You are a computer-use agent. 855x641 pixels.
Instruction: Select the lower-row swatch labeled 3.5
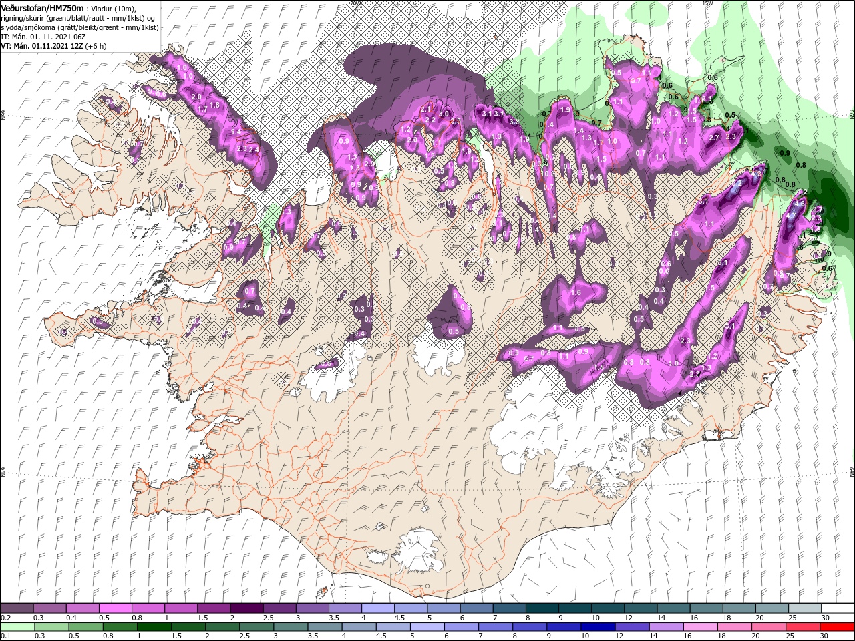325,627
